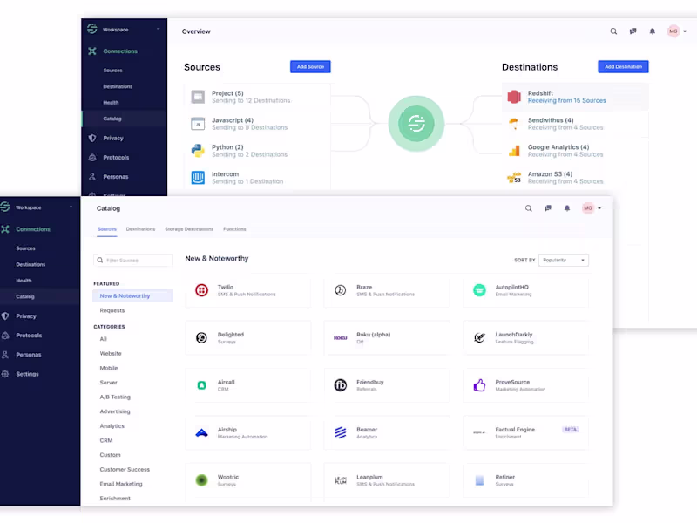This screenshot has width=697, height=523.
Task: Filter catalog by Email Marketing category
Action: pyautogui.click(x=121, y=484)
